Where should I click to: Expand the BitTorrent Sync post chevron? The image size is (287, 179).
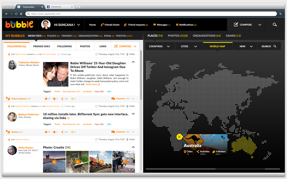coord(133,114)
